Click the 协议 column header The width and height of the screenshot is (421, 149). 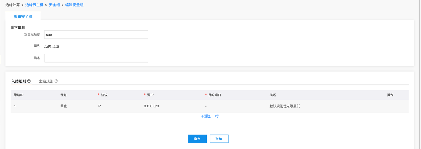[104, 95]
